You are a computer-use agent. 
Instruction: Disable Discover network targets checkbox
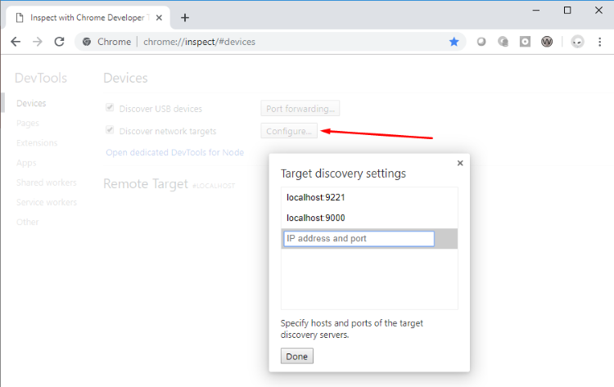[110, 131]
